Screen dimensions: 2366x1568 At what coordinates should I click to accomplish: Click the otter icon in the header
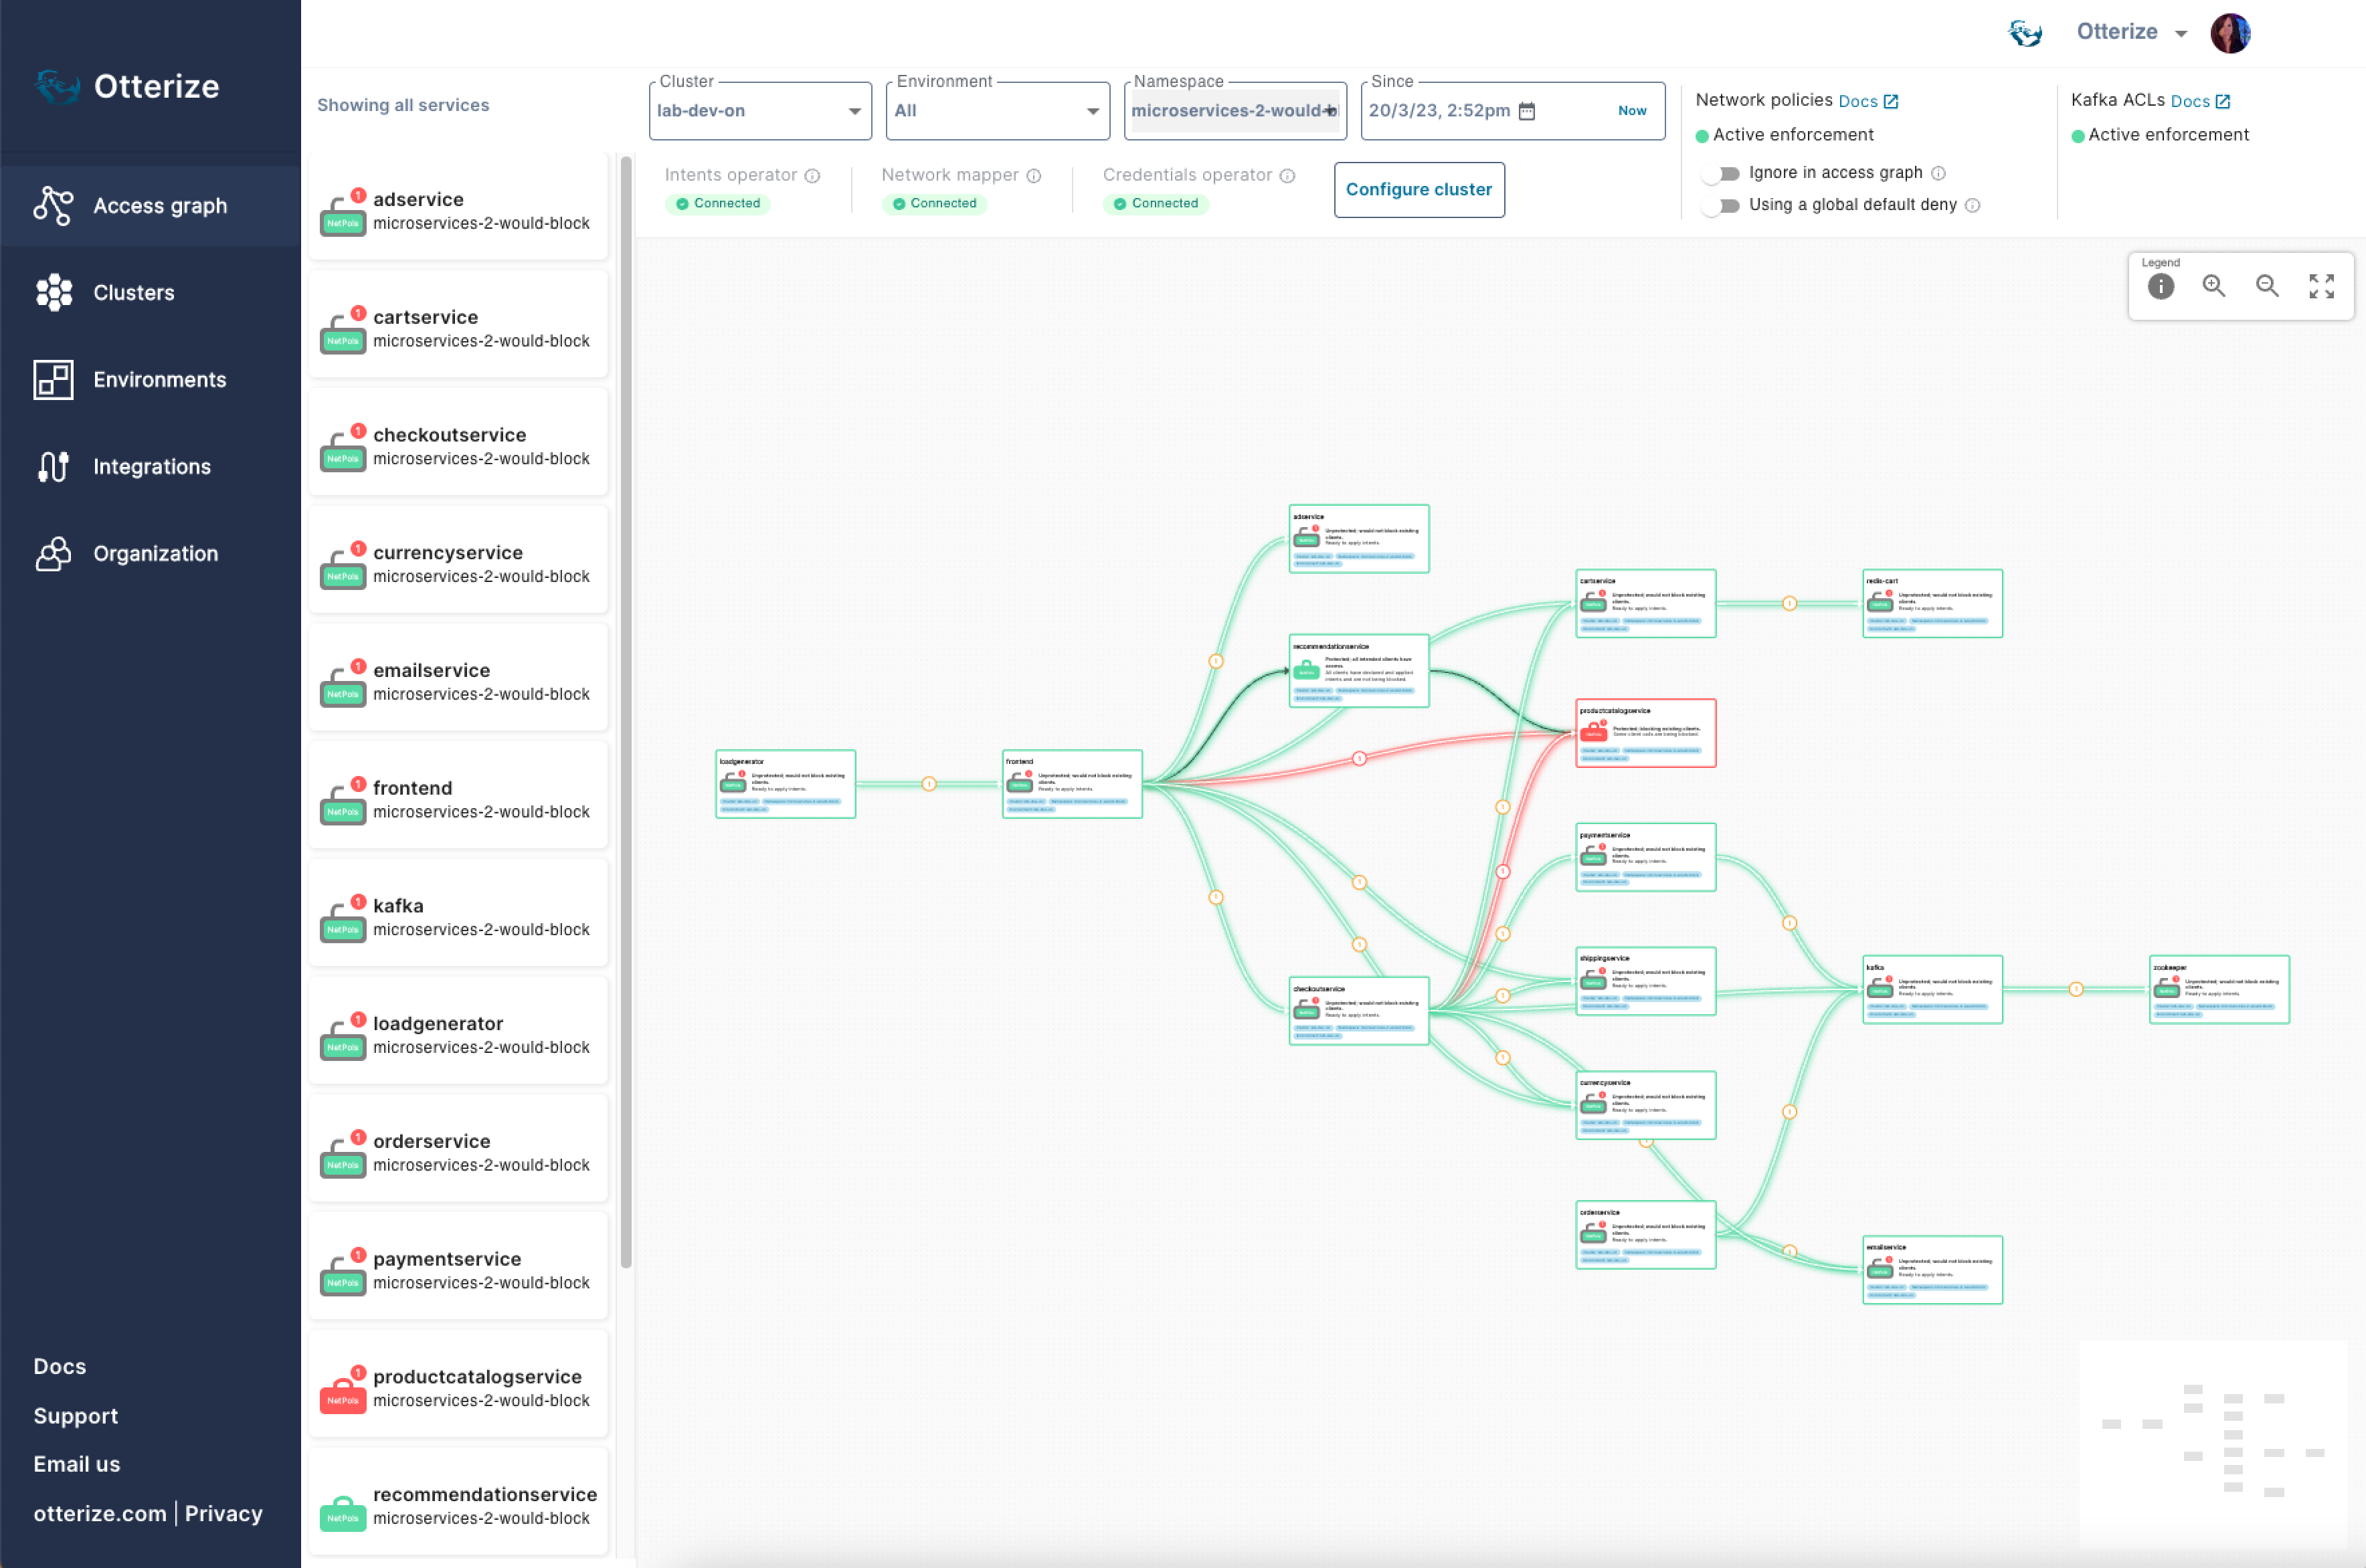coord(2025,33)
